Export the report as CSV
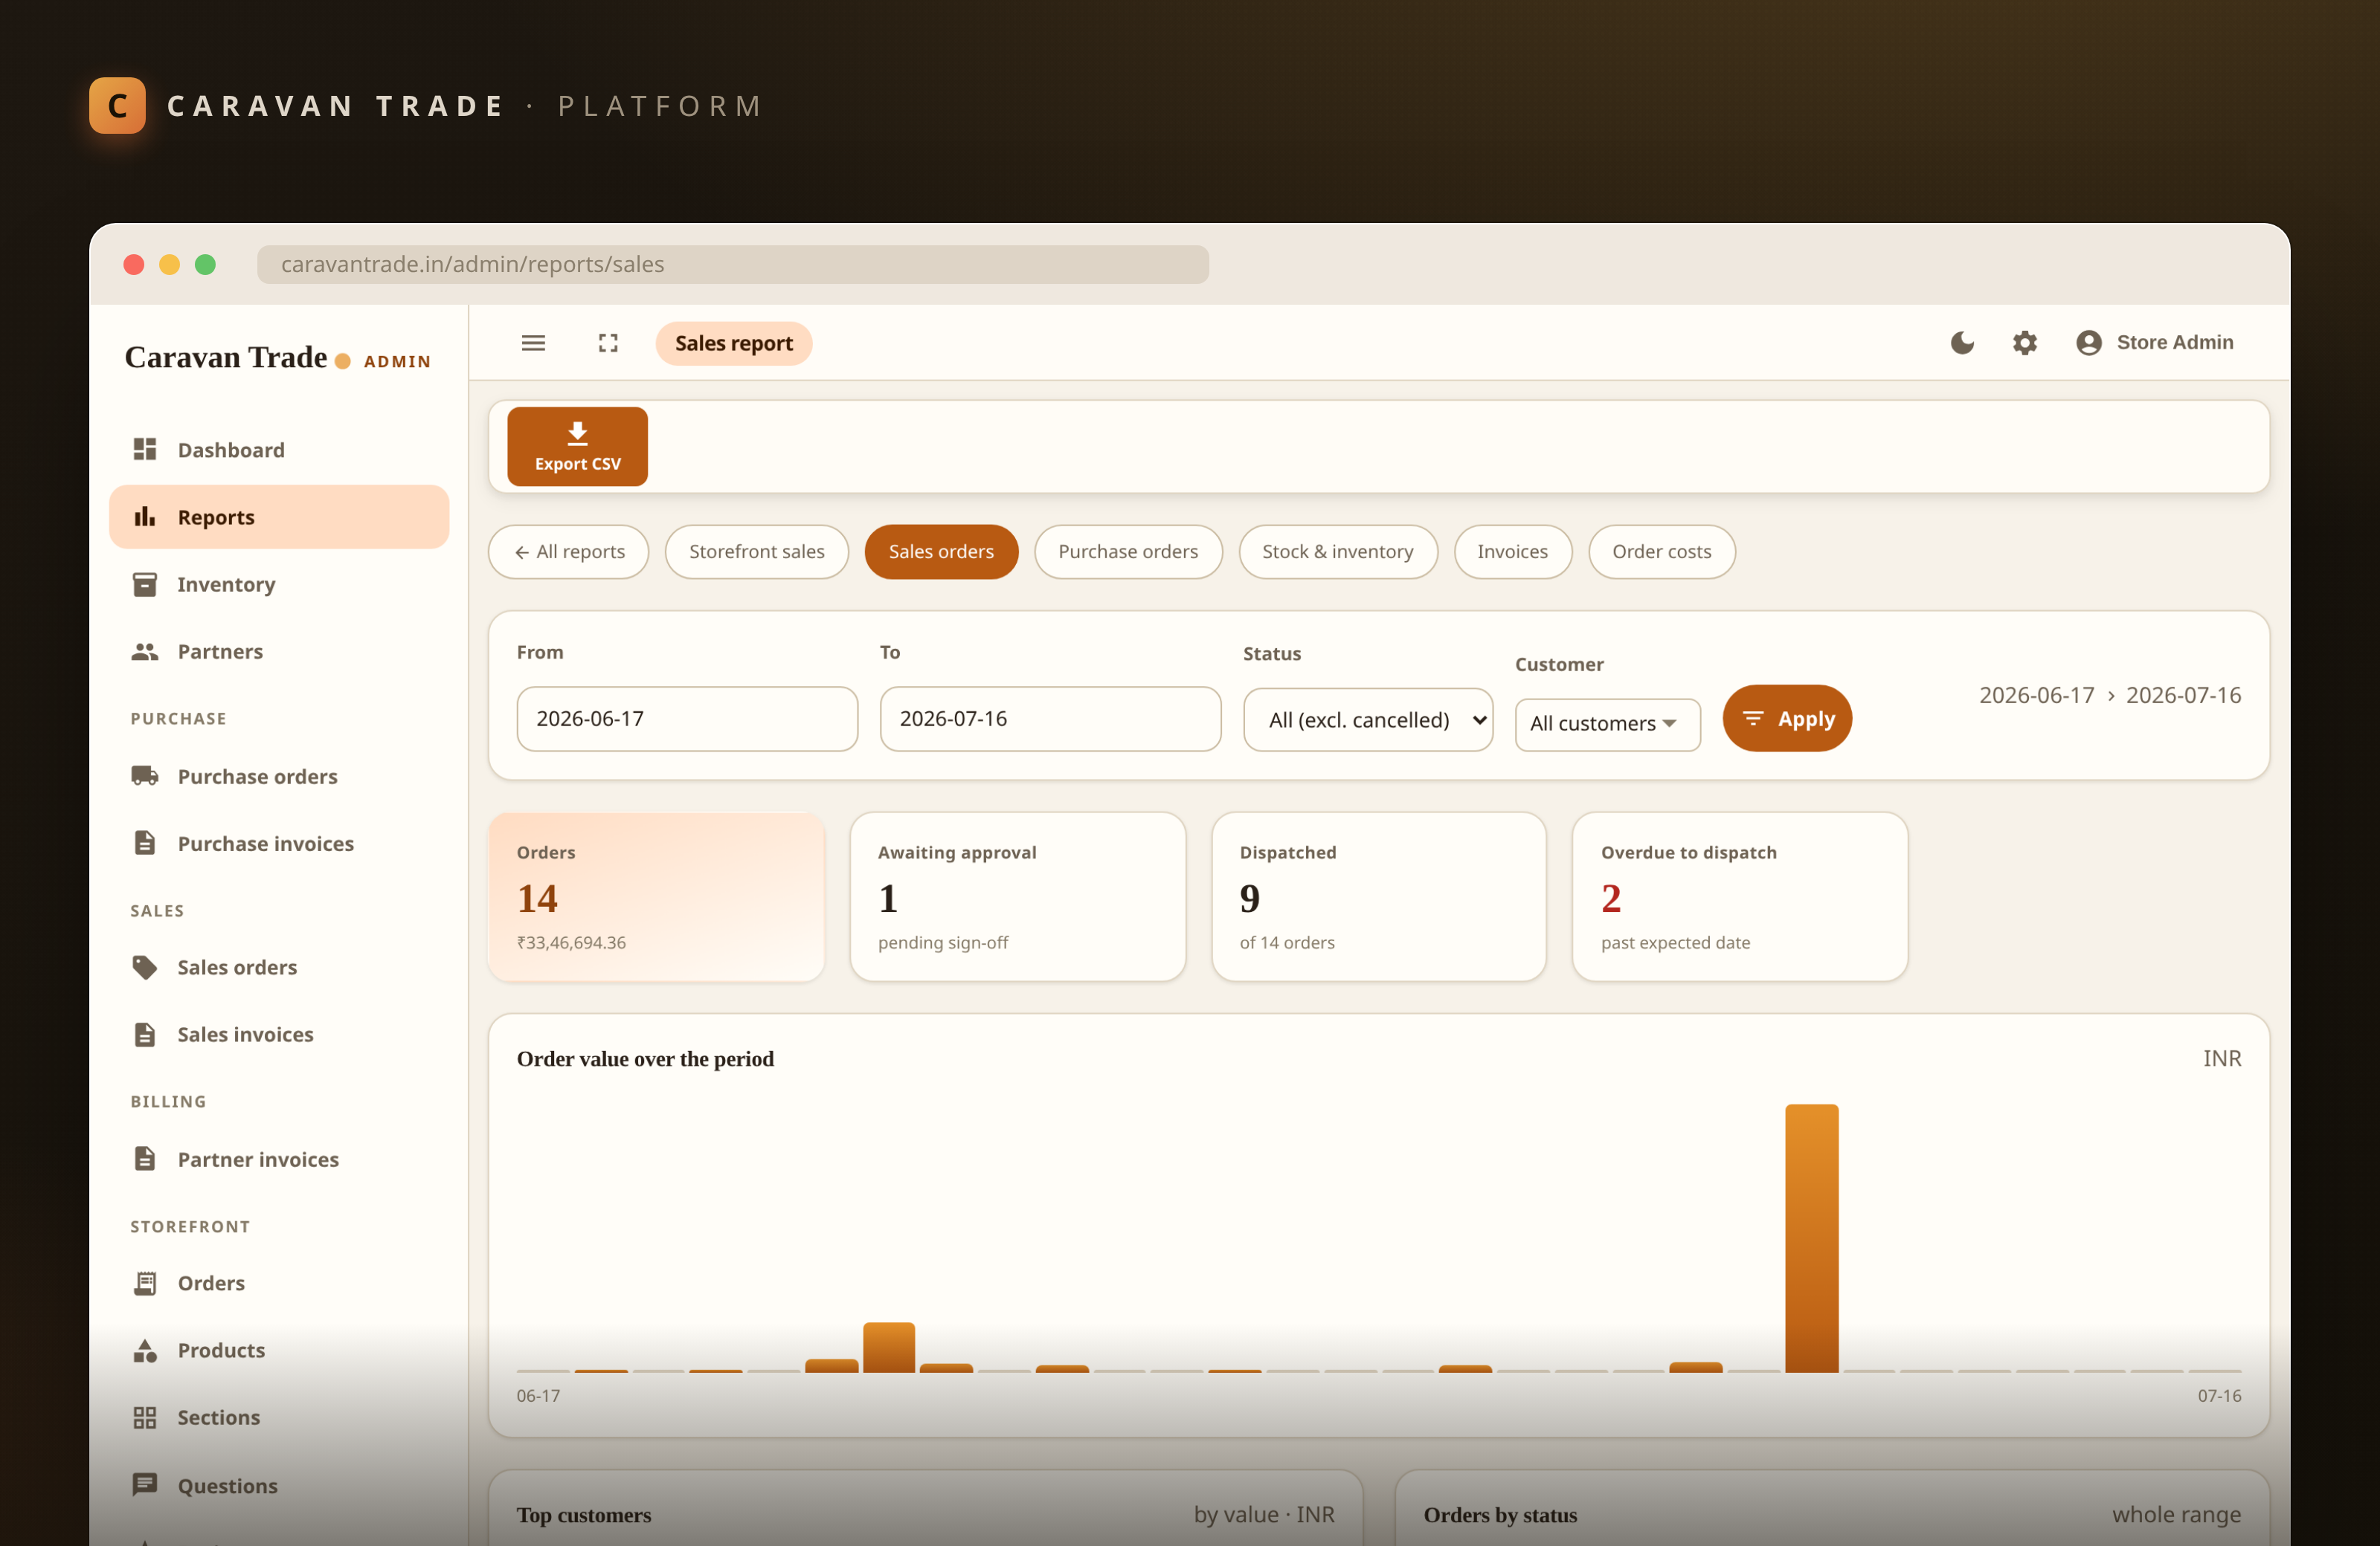Screen dimensions: 2380x1546 [577, 446]
